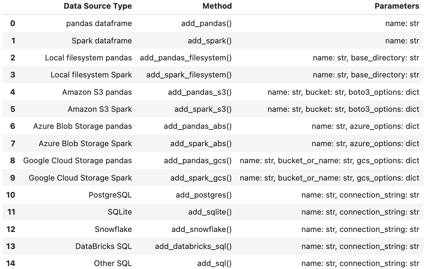The image size is (426, 269).
Task: Select the Other SQL cell
Action: pos(113,263)
